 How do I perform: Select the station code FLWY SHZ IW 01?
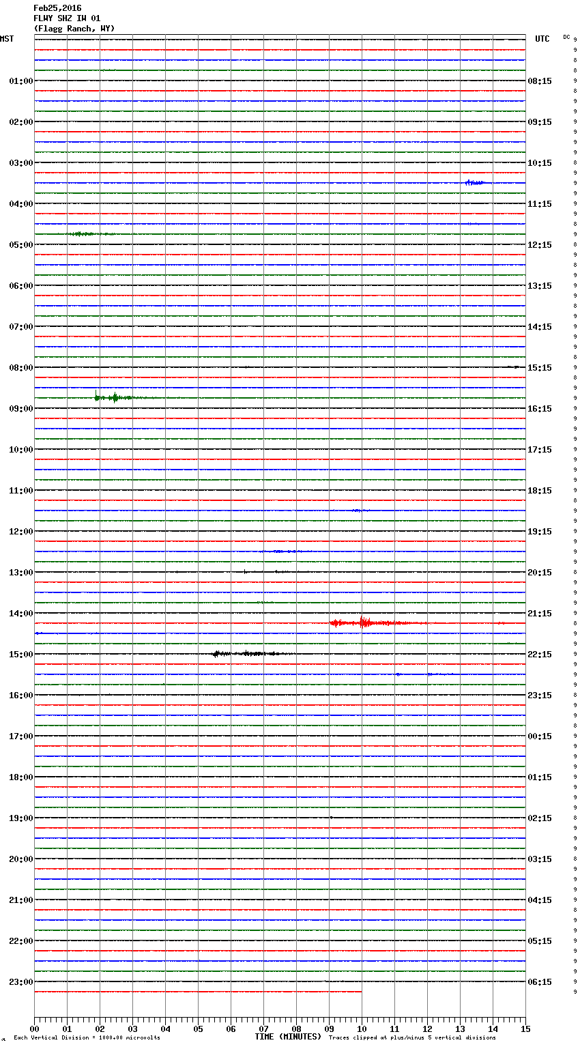click(67, 18)
